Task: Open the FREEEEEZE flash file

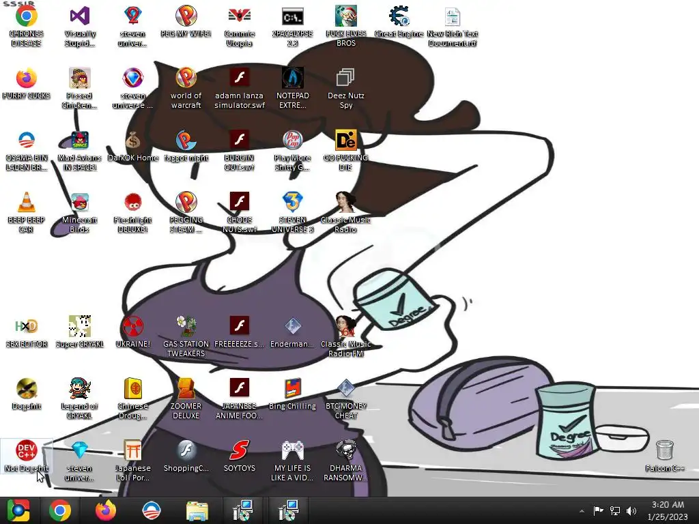Action: 240,332
